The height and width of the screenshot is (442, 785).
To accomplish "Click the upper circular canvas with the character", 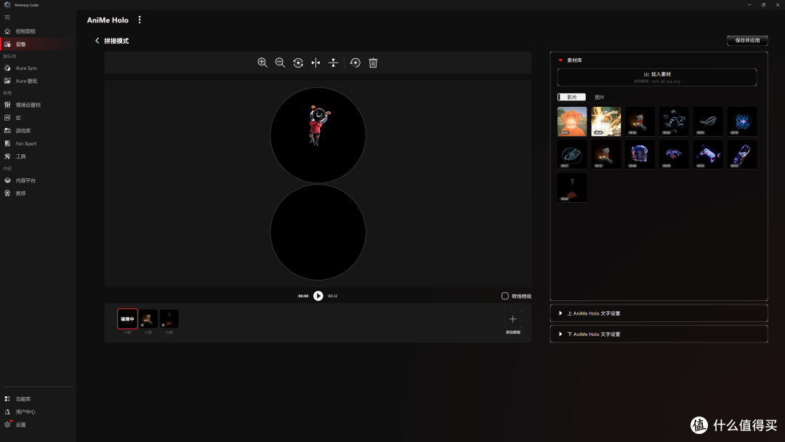I will pyautogui.click(x=318, y=135).
